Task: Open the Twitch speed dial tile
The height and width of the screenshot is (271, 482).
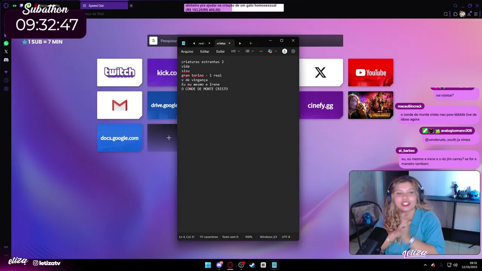Action: coord(119,72)
